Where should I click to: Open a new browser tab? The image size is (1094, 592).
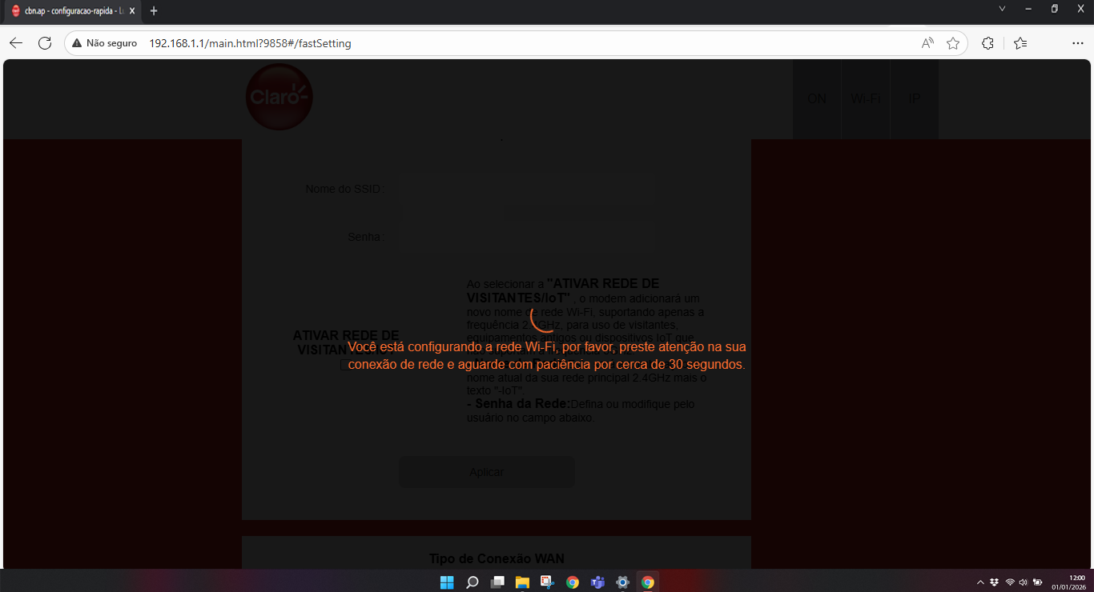[x=154, y=10]
